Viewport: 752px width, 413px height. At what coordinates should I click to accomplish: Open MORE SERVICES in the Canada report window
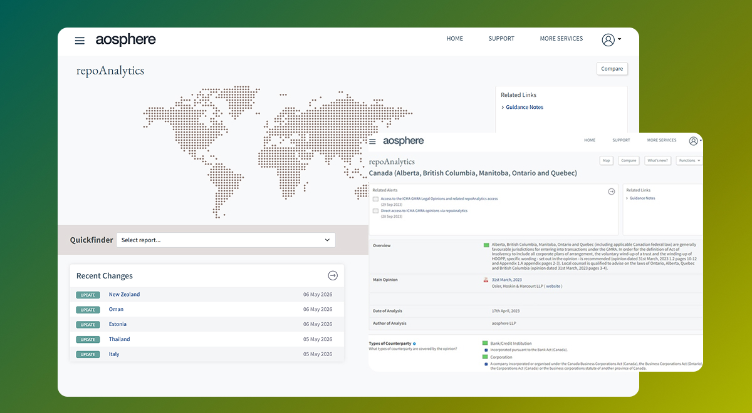(x=662, y=140)
